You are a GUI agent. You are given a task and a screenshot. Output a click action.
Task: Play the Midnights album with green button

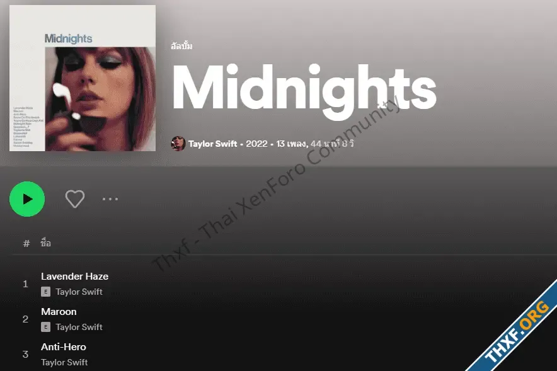coord(27,199)
